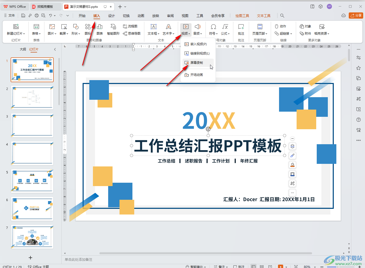Click the Save icon in quick toolbar
The height and width of the screenshot is (268, 365).
(x=23, y=16)
